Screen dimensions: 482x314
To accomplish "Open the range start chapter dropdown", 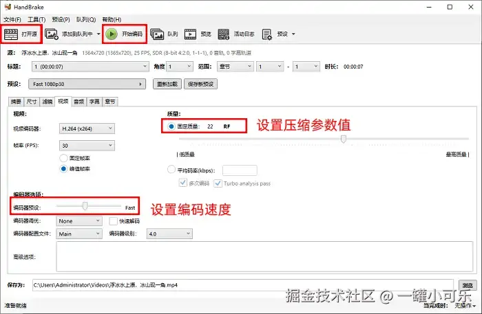I will pos(270,67).
